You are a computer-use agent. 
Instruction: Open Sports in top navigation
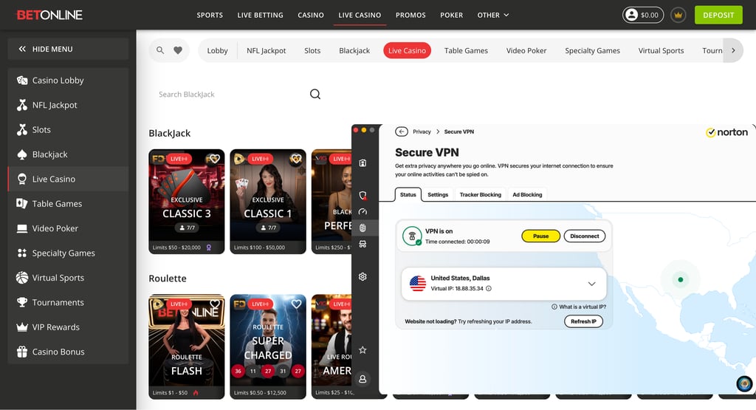click(x=210, y=15)
